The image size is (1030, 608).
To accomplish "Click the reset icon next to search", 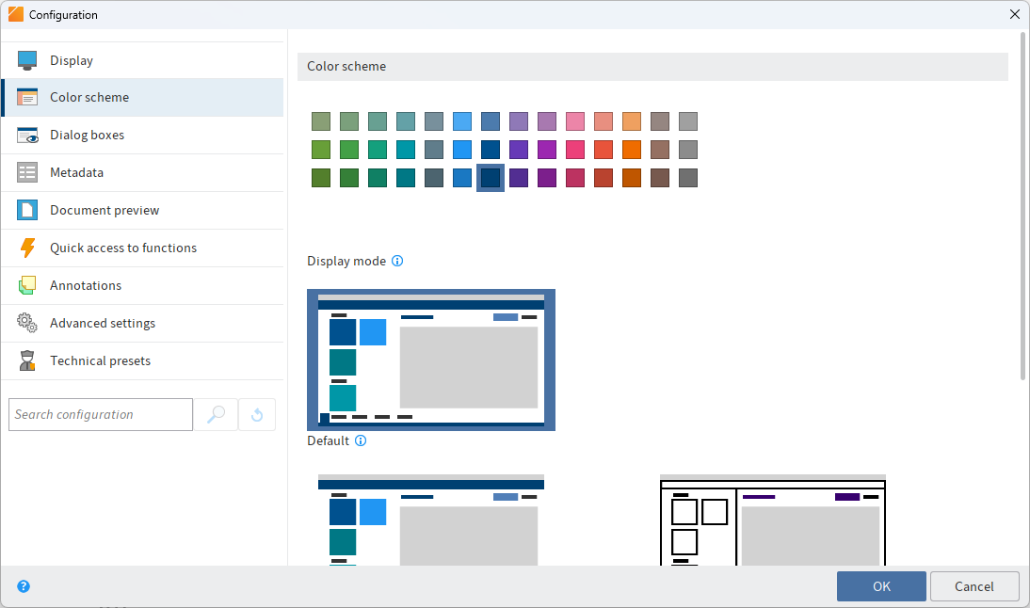I will (256, 414).
